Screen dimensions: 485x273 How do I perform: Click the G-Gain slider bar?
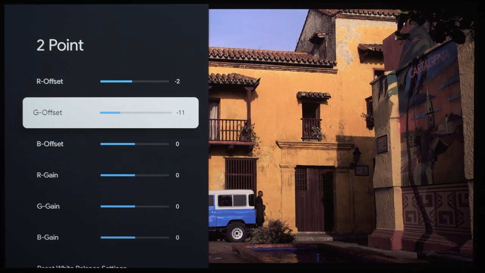click(135, 206)
